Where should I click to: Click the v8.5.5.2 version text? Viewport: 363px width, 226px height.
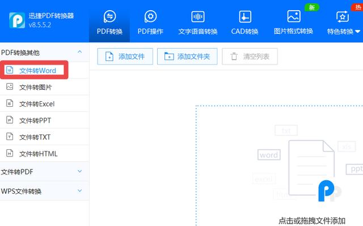40,25
